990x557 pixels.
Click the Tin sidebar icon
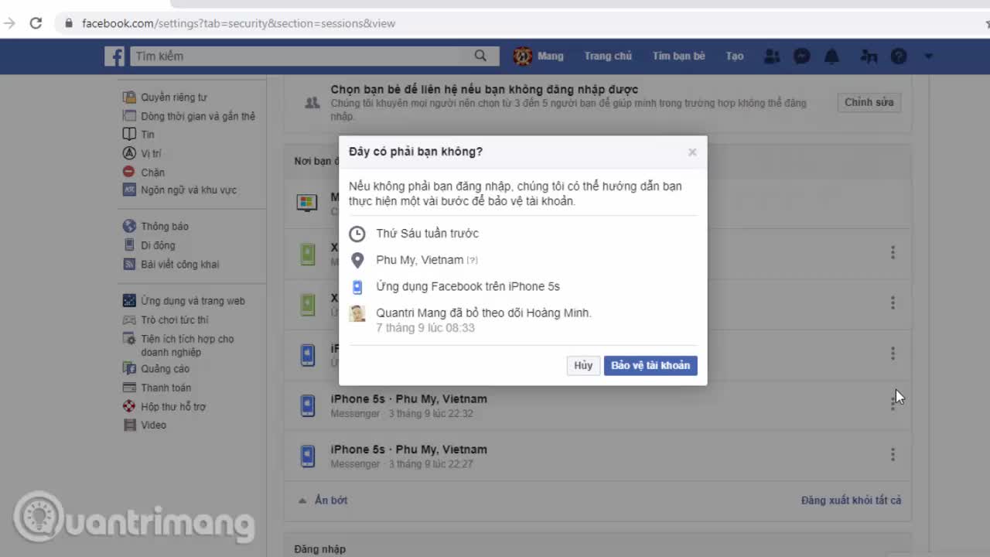click(129, 135)
